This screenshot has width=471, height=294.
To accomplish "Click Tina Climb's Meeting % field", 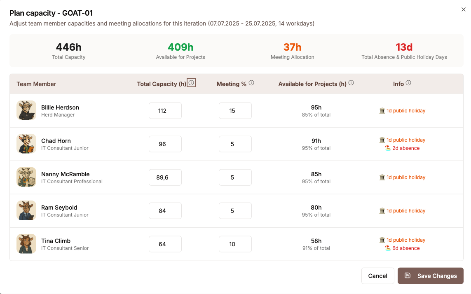I will click(235, 244).
